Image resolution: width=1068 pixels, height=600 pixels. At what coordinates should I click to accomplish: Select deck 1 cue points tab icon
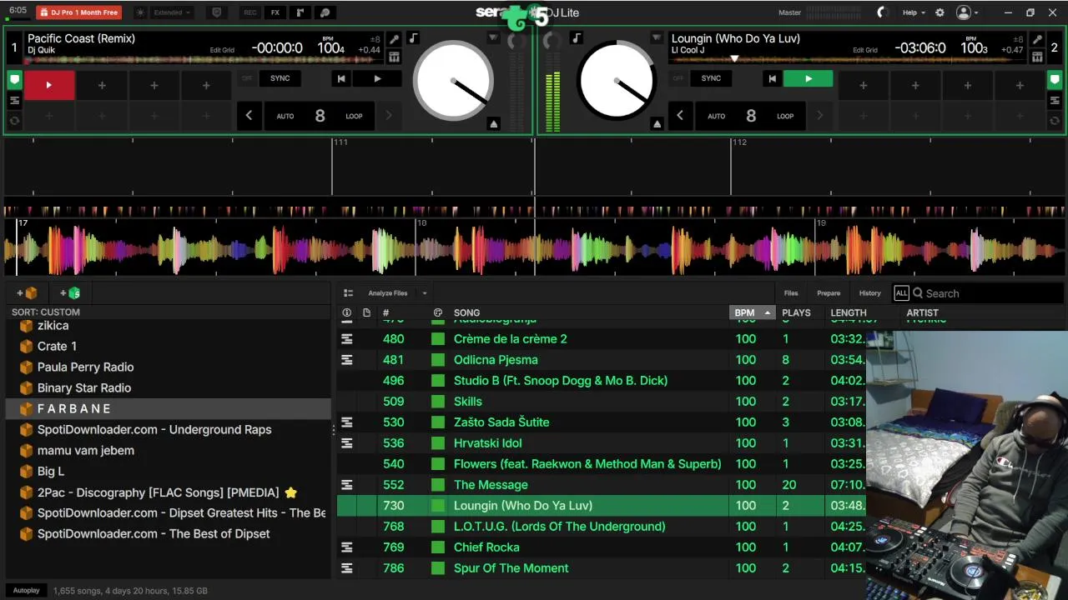[x=14, y=80]
